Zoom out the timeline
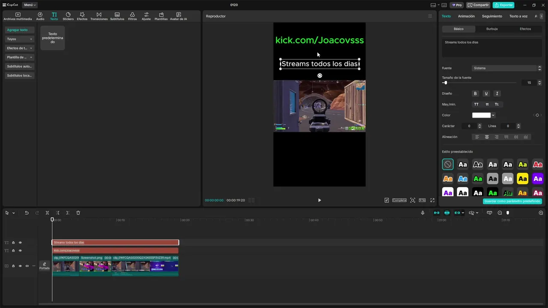Viewport: 548px width, 308px height. click(x=500, y=213)
